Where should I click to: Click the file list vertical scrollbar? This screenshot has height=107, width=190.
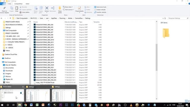pos(156,57)
